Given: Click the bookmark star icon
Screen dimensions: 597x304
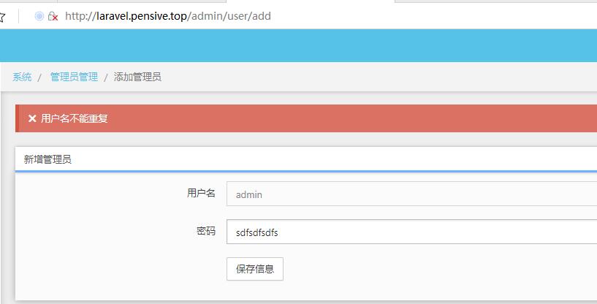Looking at the screenshot, I should [2, 16].
